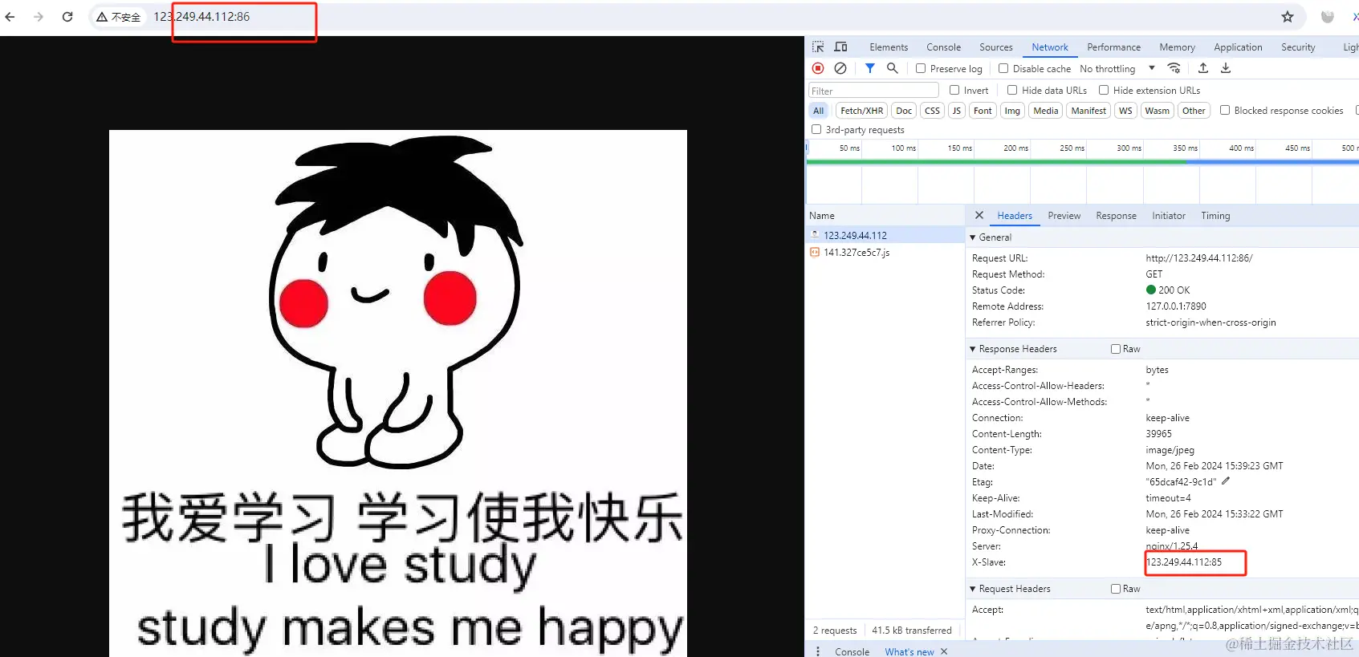Show the request Preview tab
Screen dimensions: 1359x657
(1064, 216)
